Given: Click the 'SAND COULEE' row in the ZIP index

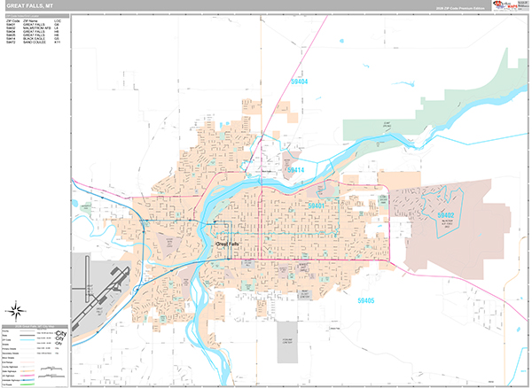Looking at the screenshot, I should tap(34, 43).
